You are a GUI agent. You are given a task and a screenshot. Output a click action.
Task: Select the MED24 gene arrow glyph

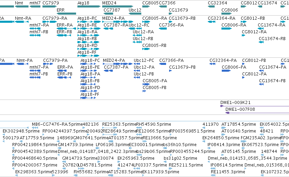tap(118, 6)
